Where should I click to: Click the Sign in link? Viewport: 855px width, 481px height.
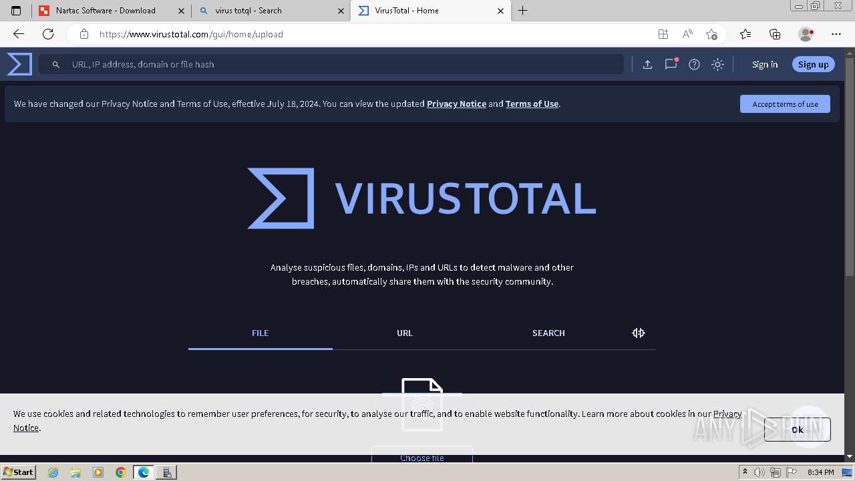pos(765,64)
